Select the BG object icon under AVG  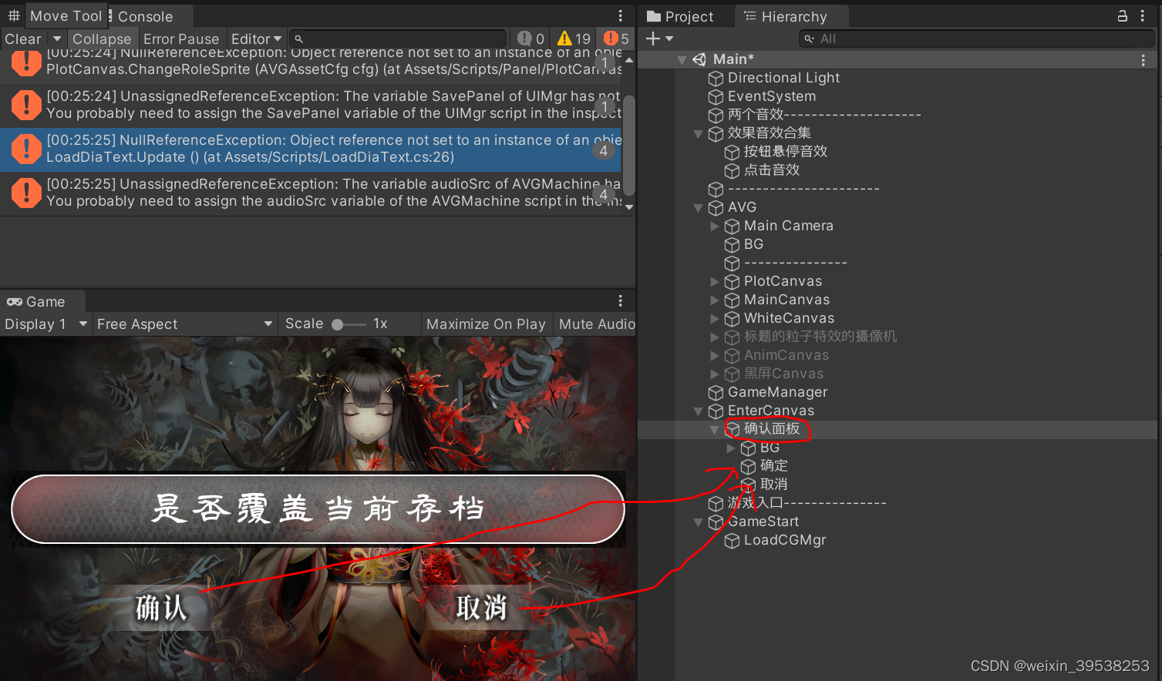coord(732,245)
